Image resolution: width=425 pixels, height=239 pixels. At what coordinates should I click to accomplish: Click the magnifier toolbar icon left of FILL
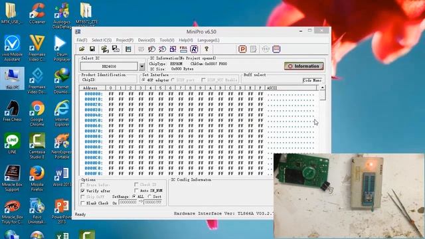162,49
